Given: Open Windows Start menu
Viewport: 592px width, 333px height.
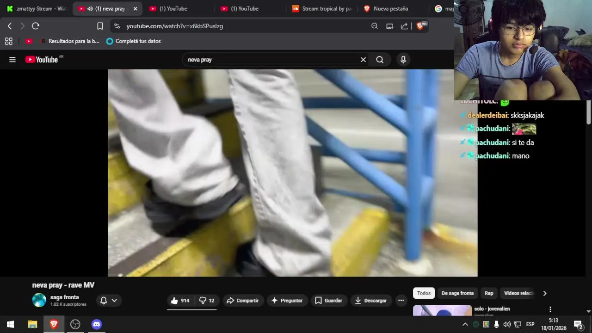Looking at the screenshot, I should pyautogui.click(x=10, y=324).
